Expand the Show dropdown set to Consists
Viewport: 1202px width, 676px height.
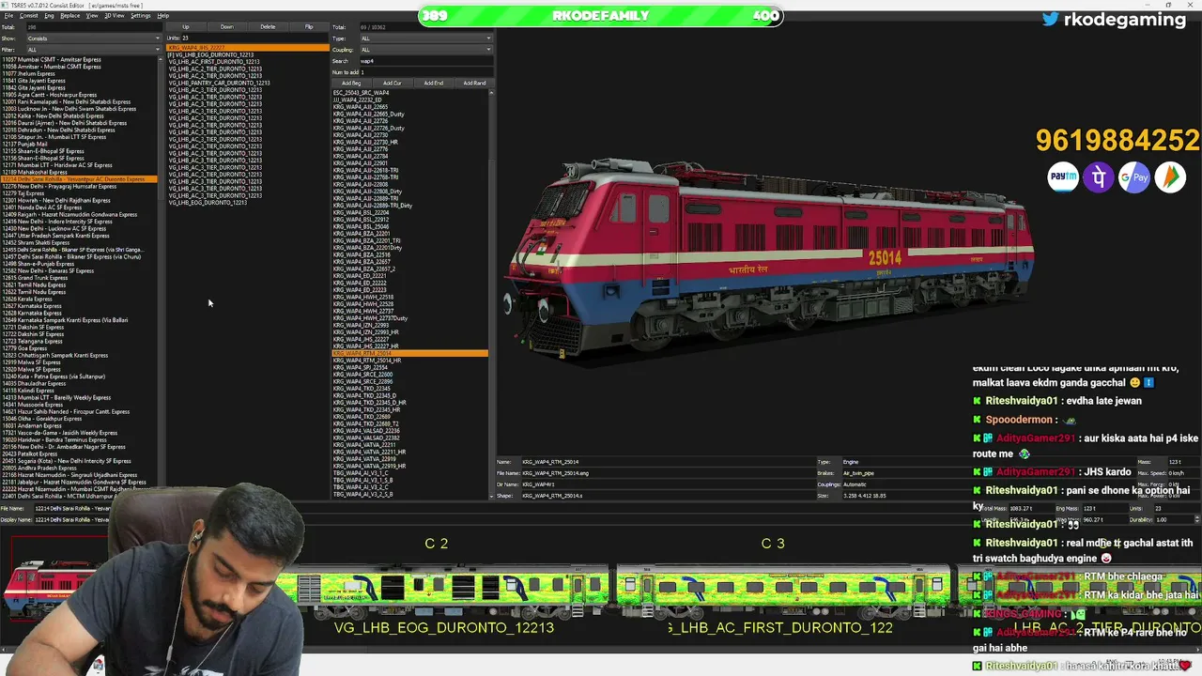93,38
